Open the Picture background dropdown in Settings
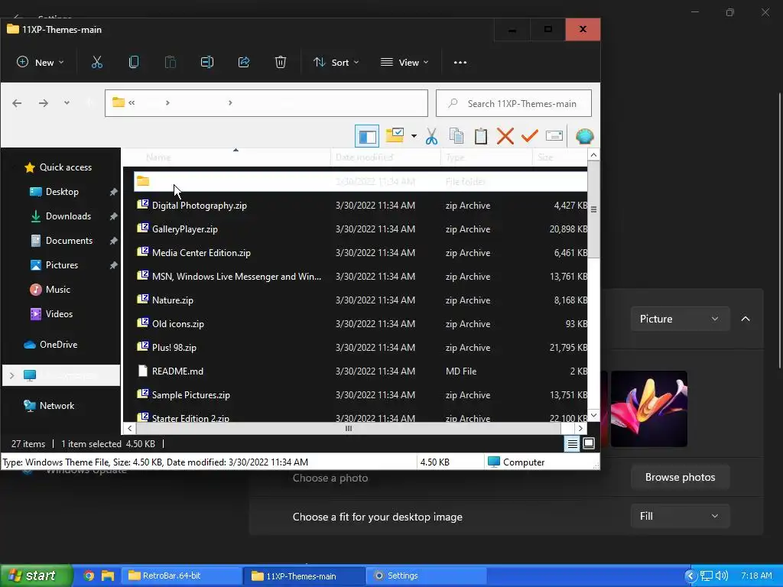 [680, 319]
